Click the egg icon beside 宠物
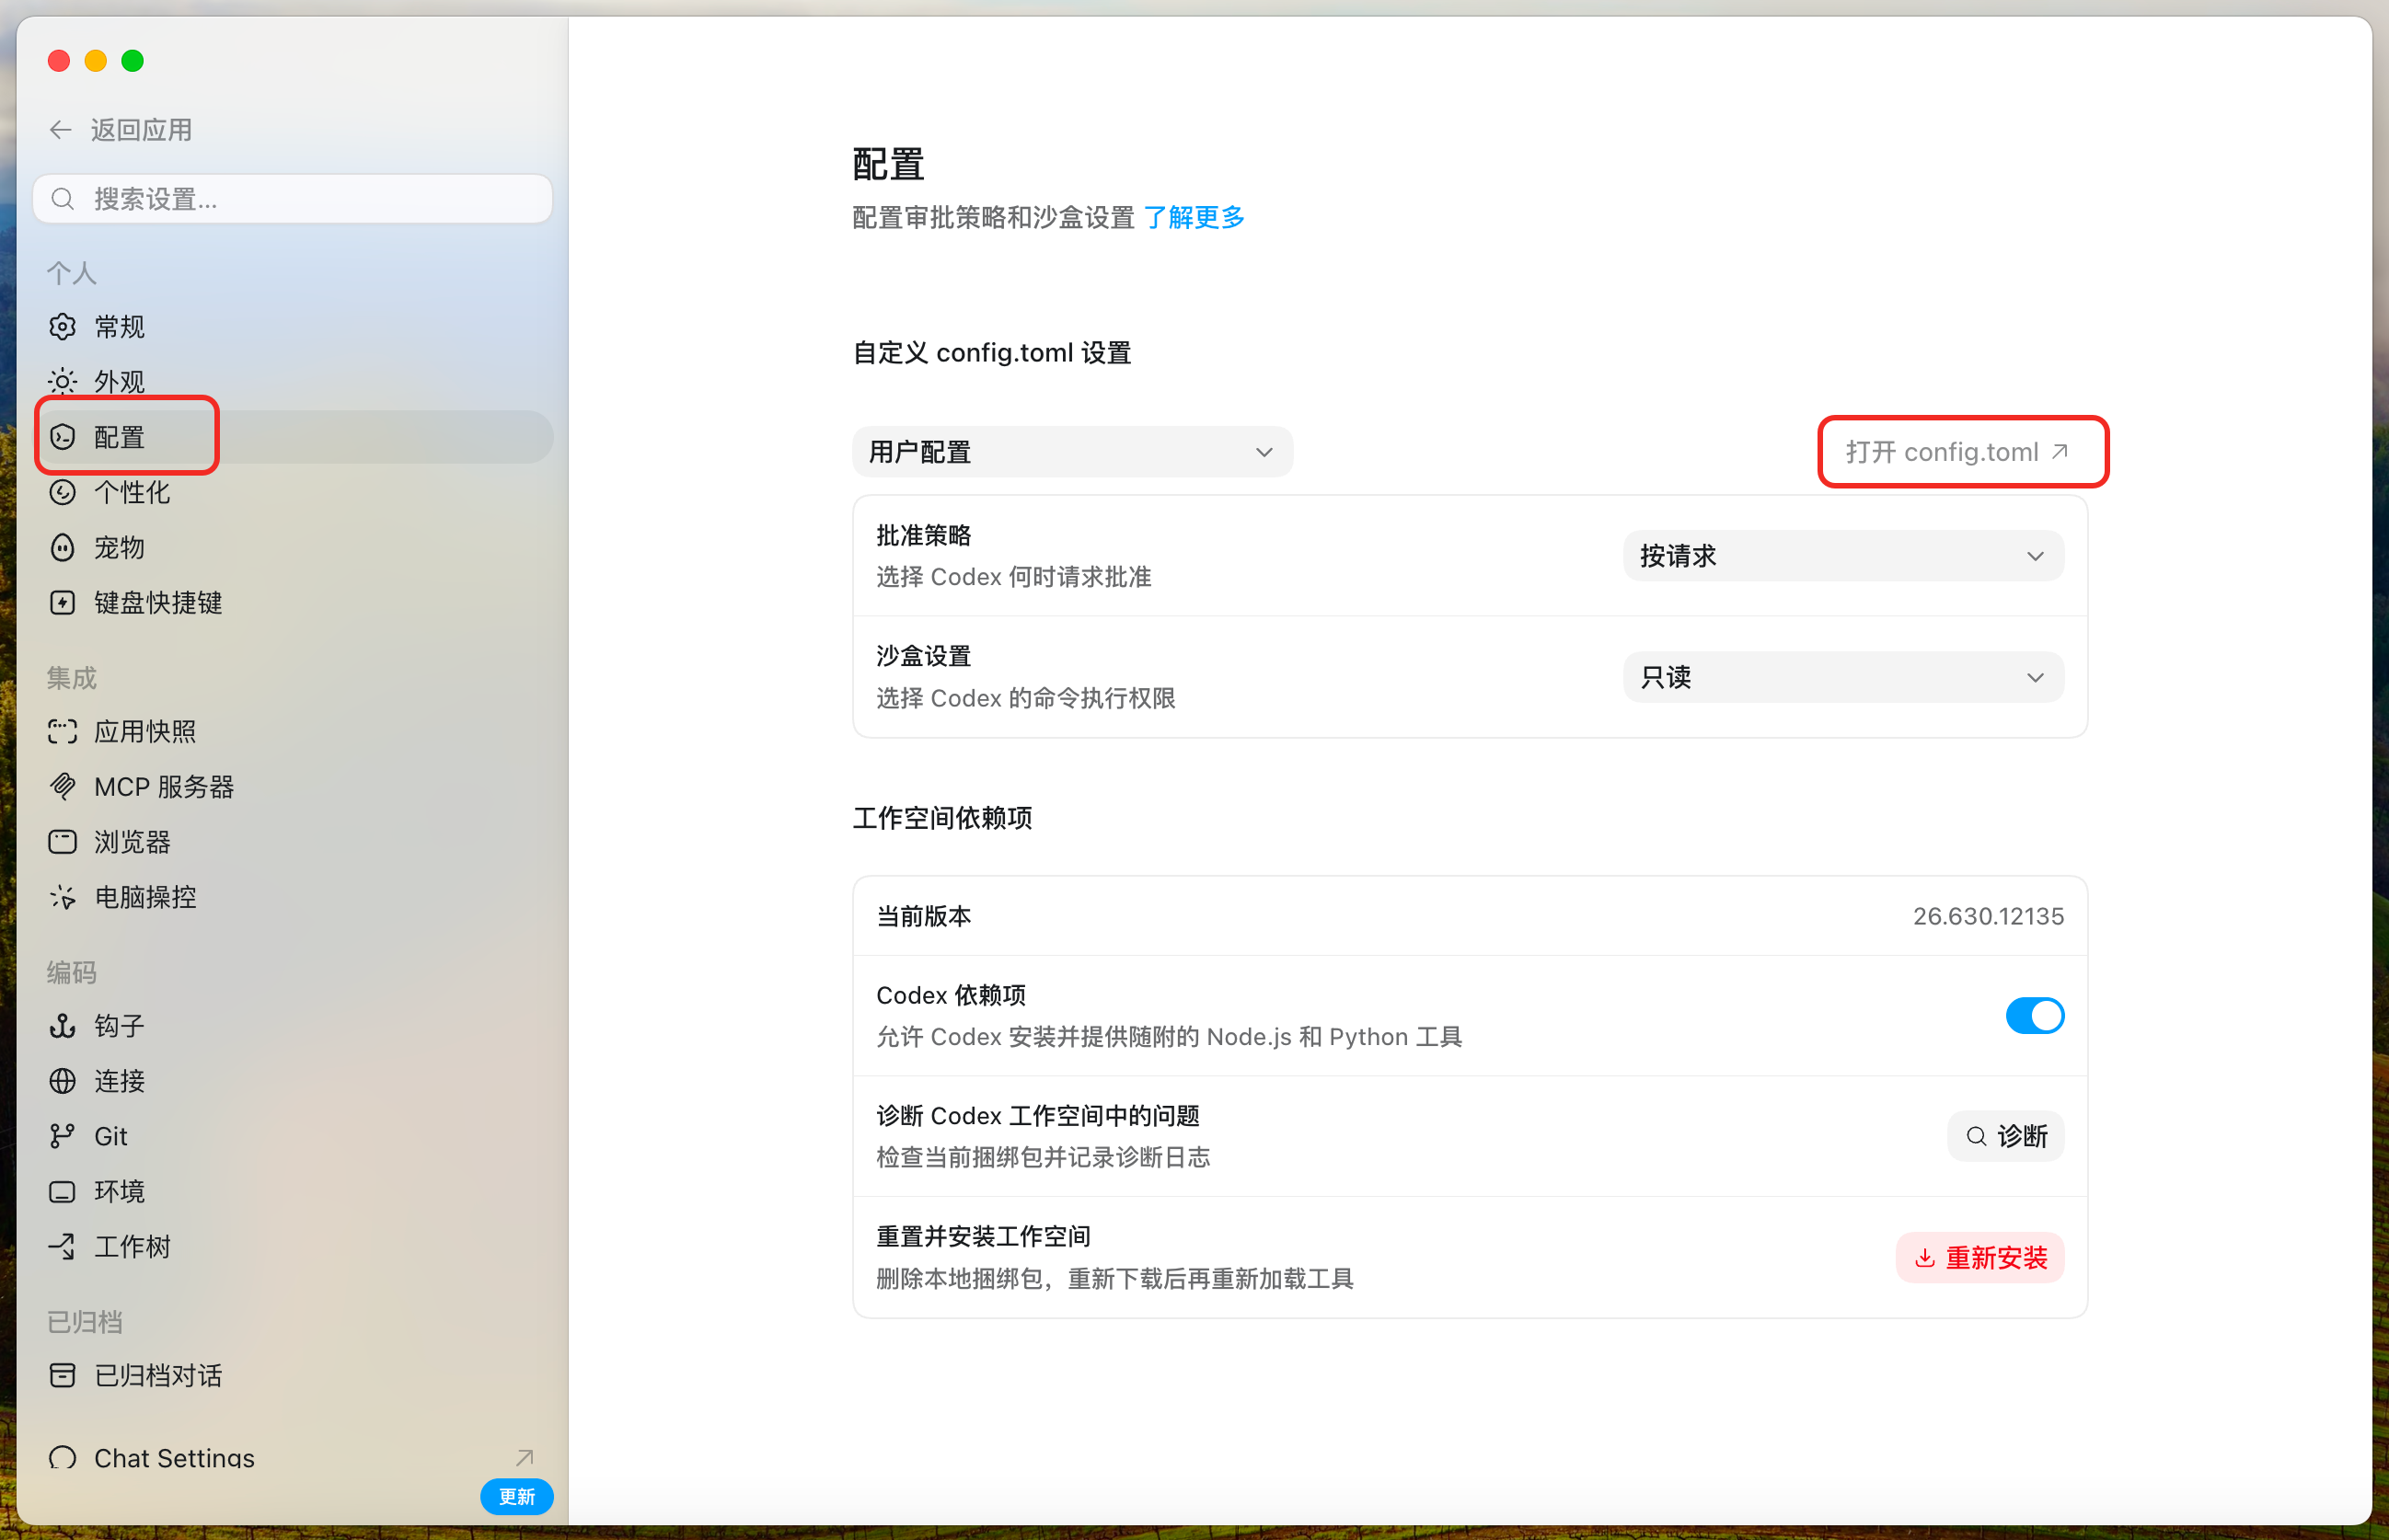 (x=63, y=547)
